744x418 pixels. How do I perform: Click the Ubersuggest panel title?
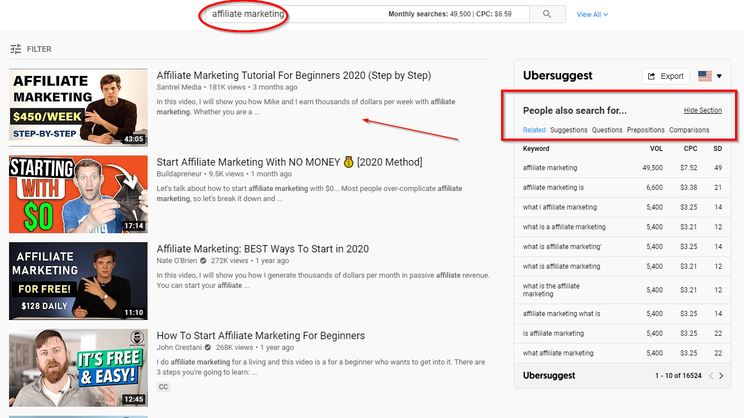(x=558, y=75)
